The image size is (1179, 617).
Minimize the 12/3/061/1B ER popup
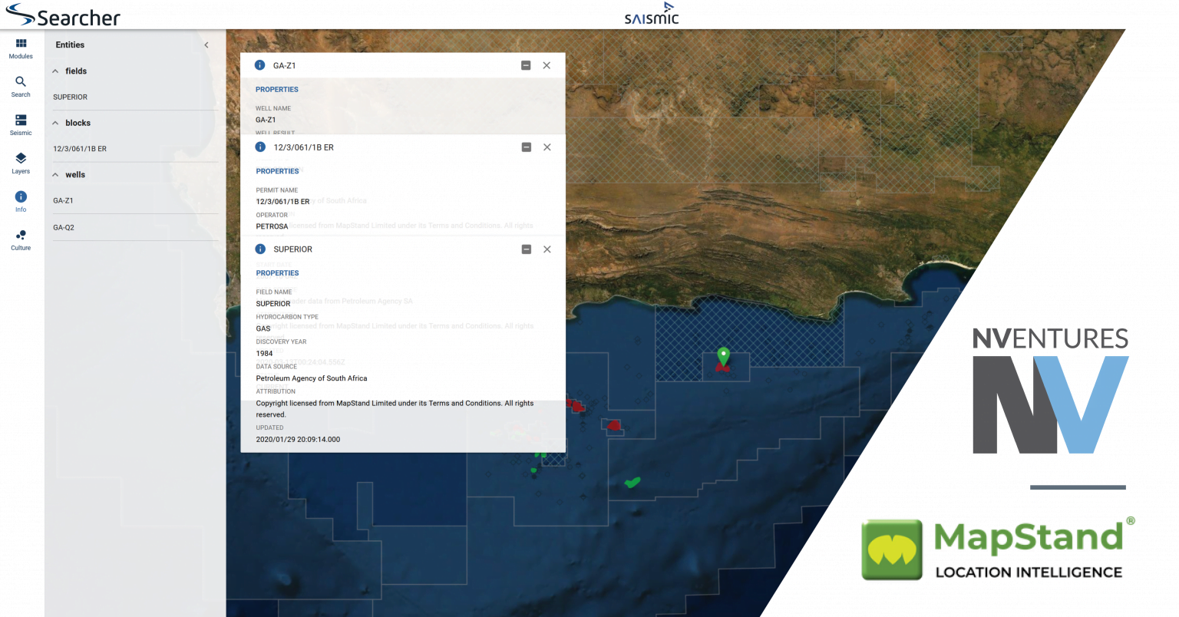526,147
